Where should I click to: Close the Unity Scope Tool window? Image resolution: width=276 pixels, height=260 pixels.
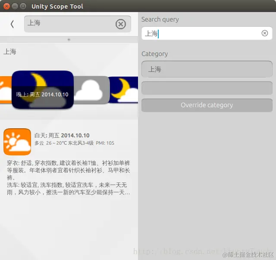(x=6, y=6)
